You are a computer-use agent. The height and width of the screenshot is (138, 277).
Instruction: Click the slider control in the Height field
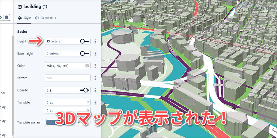[x=84, y=41]
